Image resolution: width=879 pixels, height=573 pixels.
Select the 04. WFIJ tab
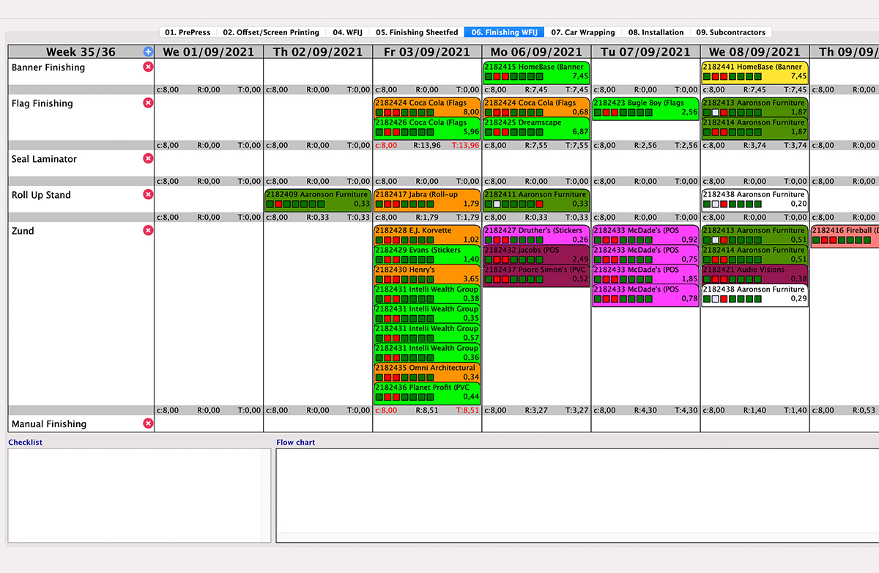click(x=348, y=32)
